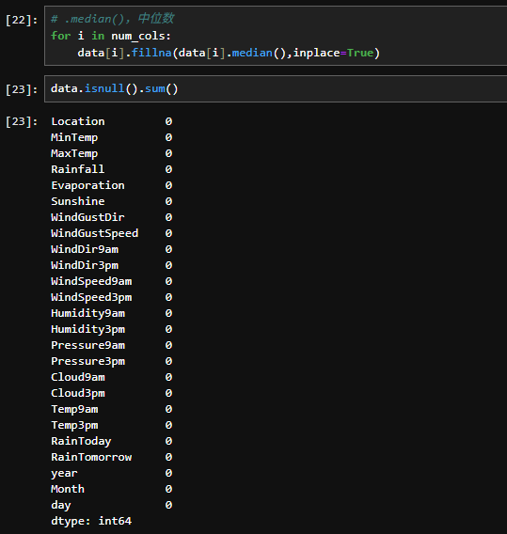Click the 0 value next to WindGustSpeed
The image size is (507, 534).
pos(168,233)
